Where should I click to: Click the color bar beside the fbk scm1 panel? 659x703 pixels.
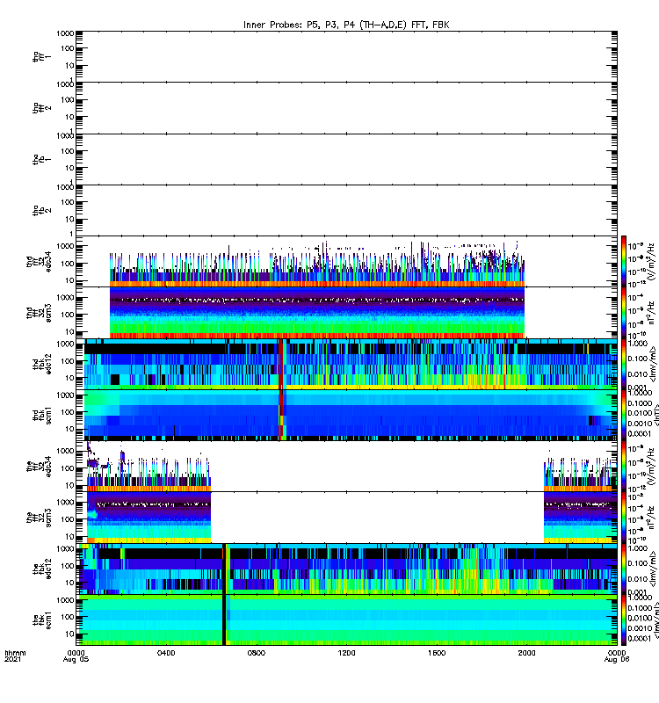(x=624, y=620)
